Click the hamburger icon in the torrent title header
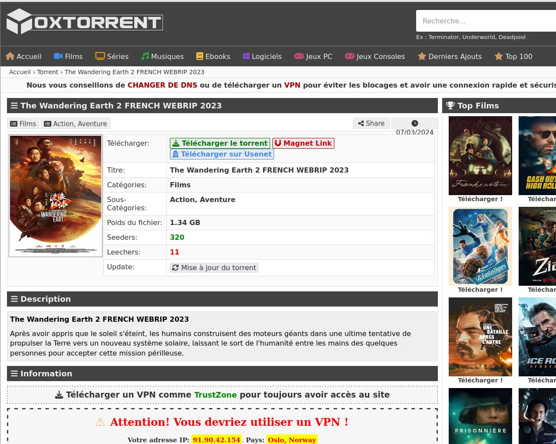556x444 pixels. [14, 105]
